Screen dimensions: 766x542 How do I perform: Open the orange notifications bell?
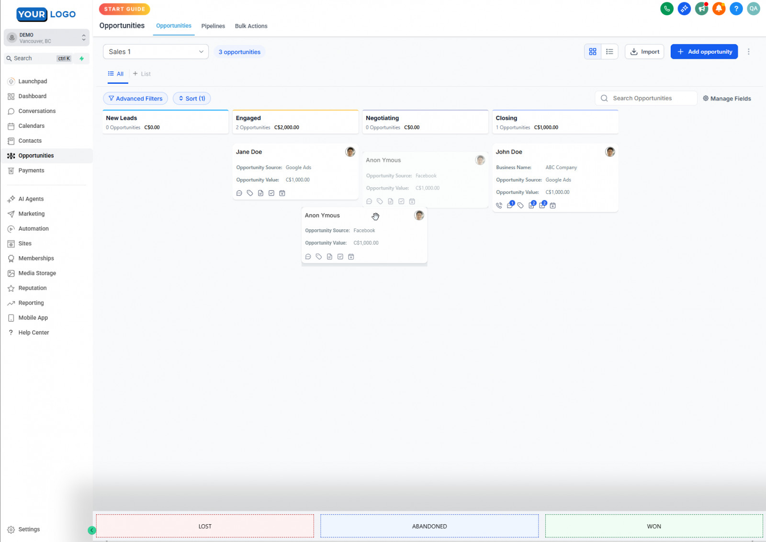coord(719,9)
